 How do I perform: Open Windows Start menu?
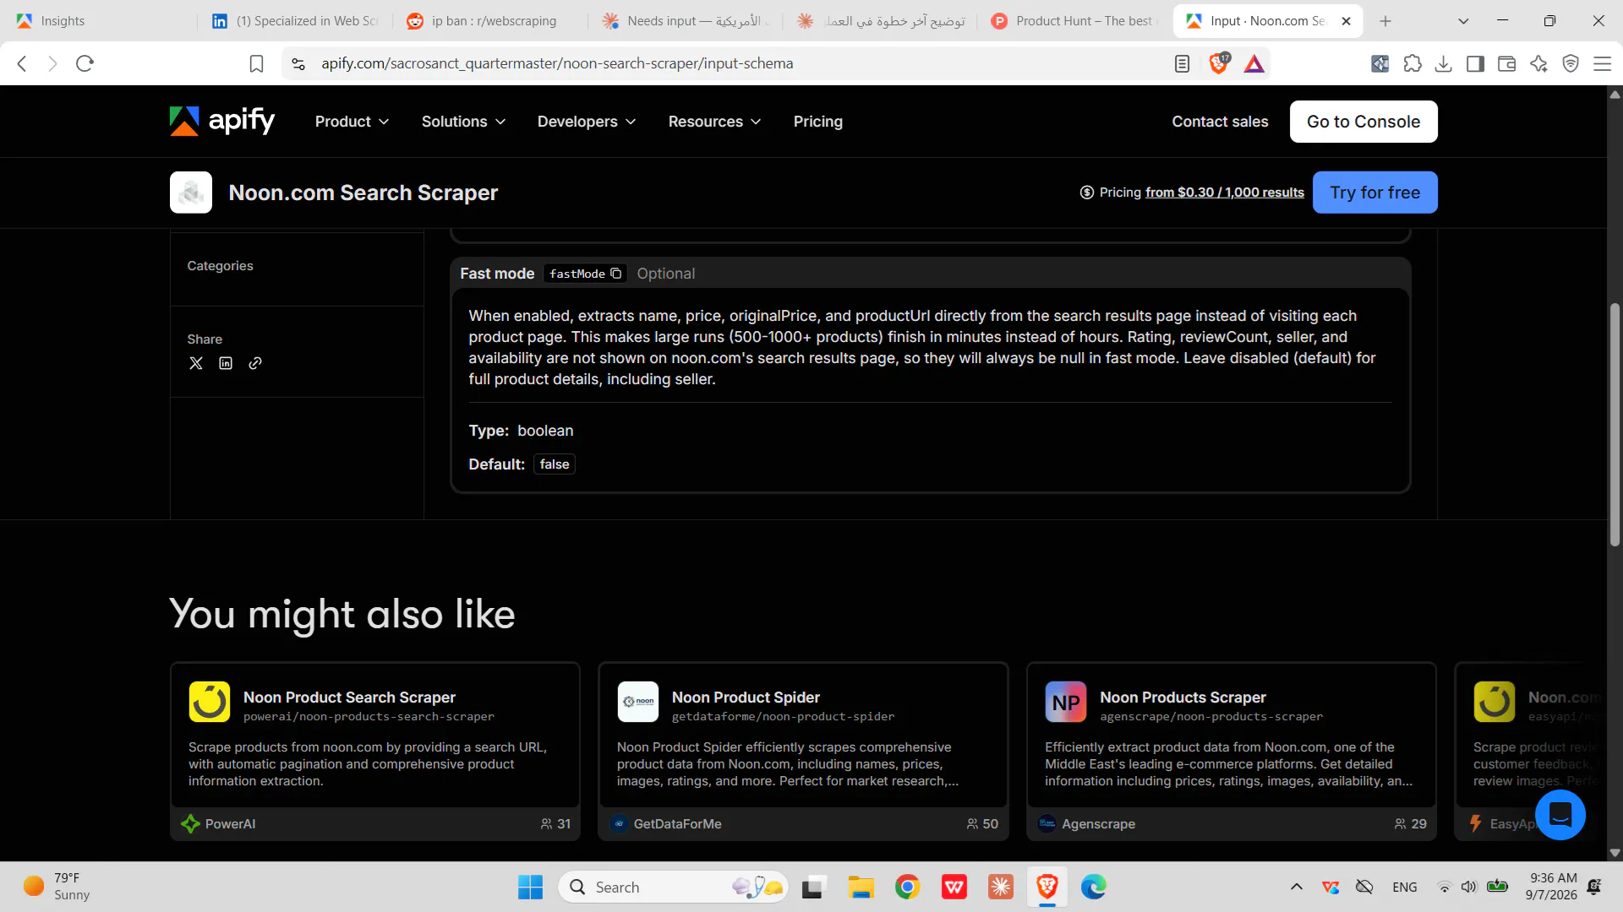pos(531,887)
